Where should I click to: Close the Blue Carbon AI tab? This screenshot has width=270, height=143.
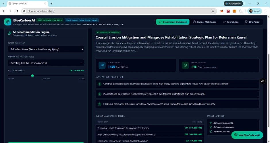[x=45, y=3]
